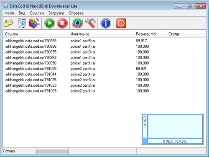Select link arkhangelsk.data.cod.ru/790975
Screen dimensions: 209x157
pyautogui.click(x=31, y=52)
